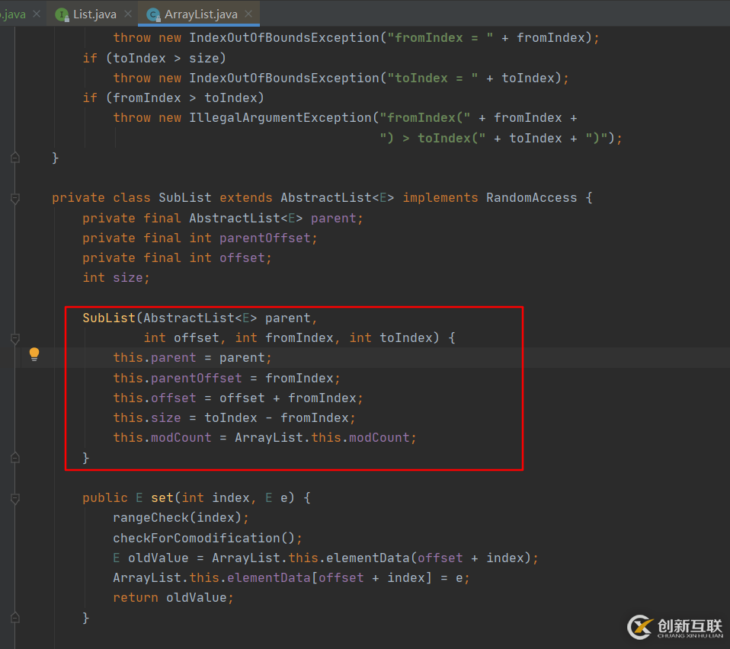
Task: Click the 'extends' keyword
Action: point(246,198)
